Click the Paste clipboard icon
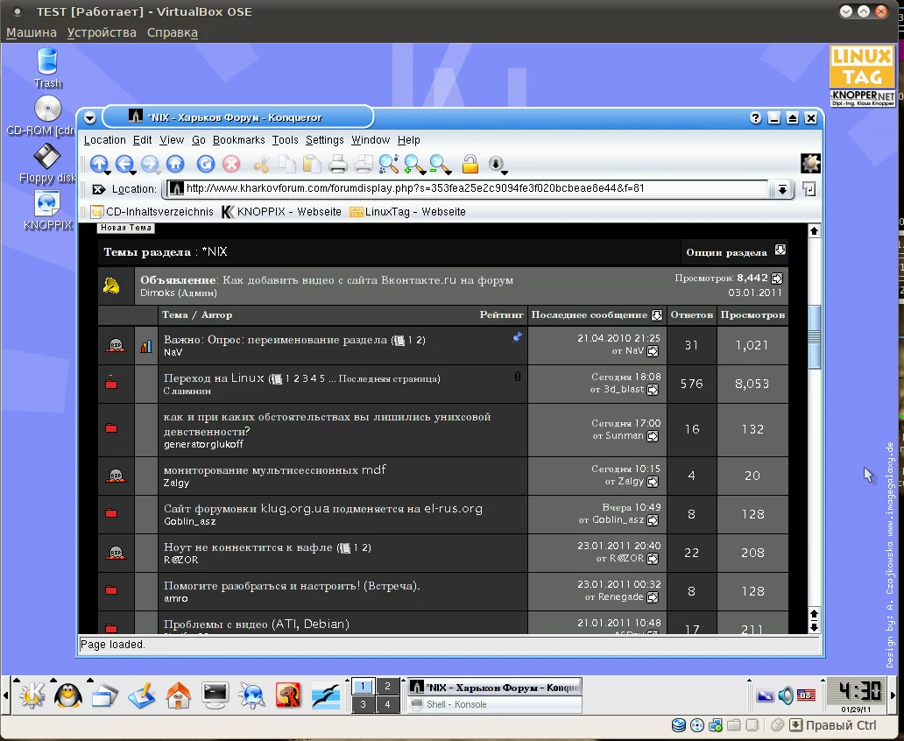Screen dimensions: 904x741 click(312, 165)
